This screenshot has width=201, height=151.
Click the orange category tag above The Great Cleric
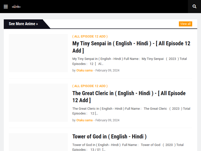click(x=90, y=86)
